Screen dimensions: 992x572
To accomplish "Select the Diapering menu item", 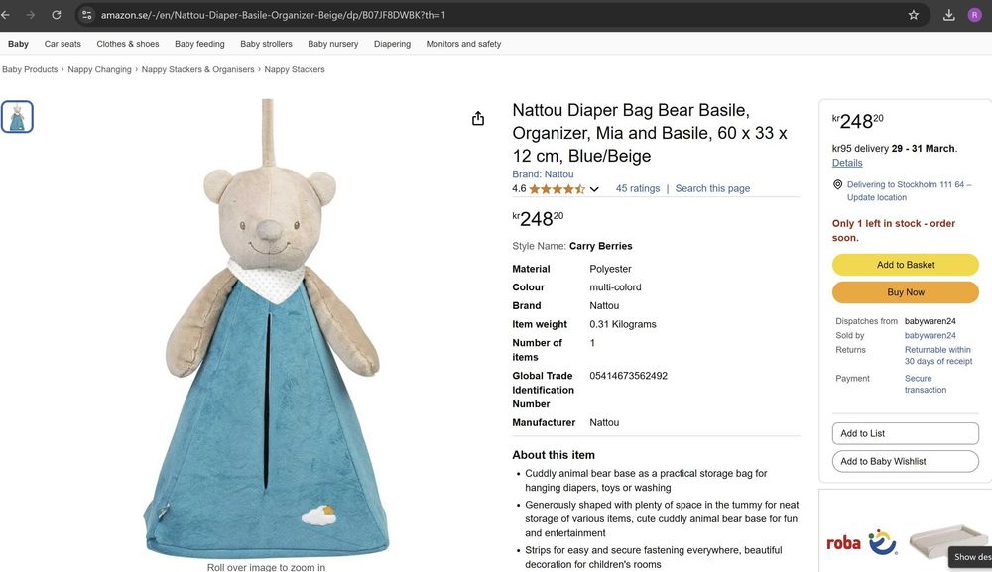I will [392, 44].
